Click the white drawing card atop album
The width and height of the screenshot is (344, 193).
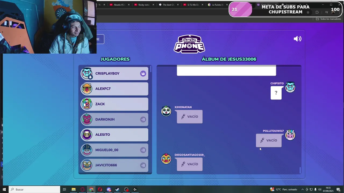[x=226, y=71]
